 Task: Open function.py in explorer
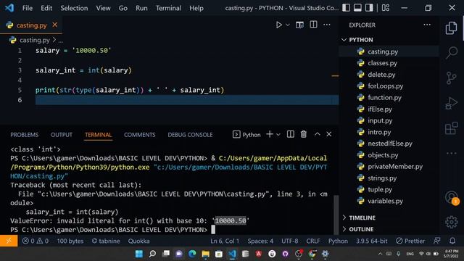384,98
